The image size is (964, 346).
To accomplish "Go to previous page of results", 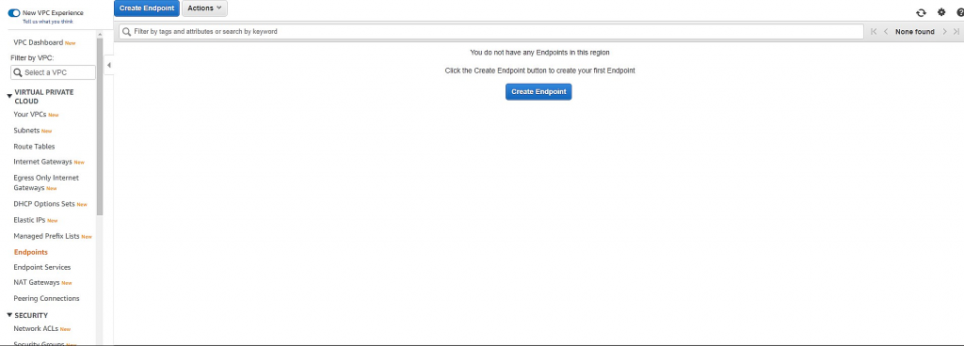I will coord(886,31).
